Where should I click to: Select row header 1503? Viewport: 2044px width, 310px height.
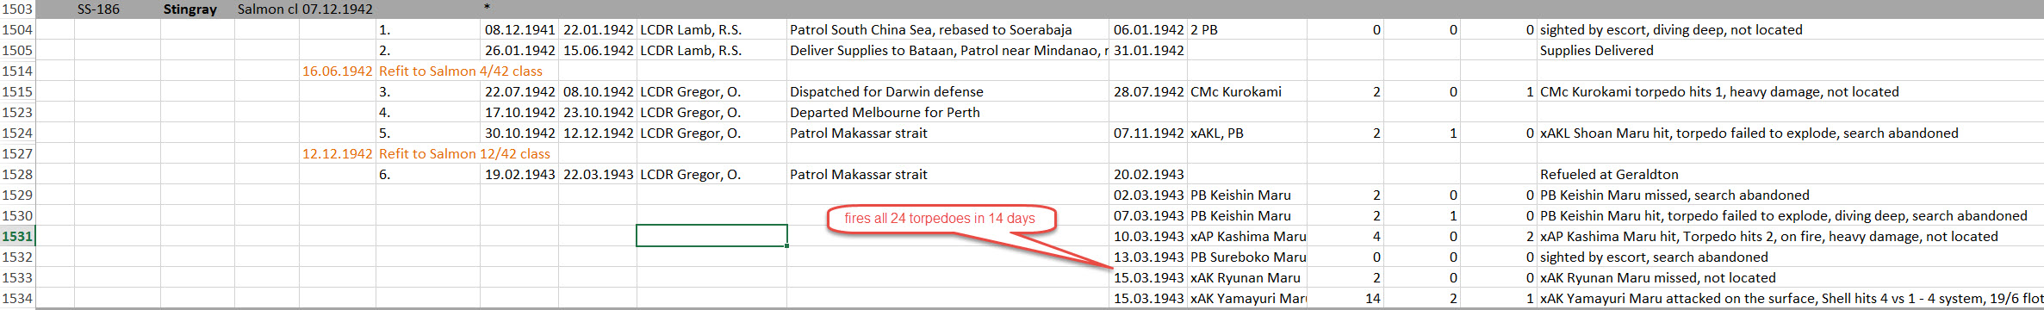tap(17, 9)
